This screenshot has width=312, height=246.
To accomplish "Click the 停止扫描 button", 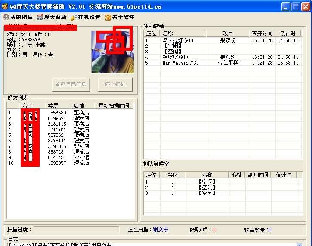I will 115,84.
